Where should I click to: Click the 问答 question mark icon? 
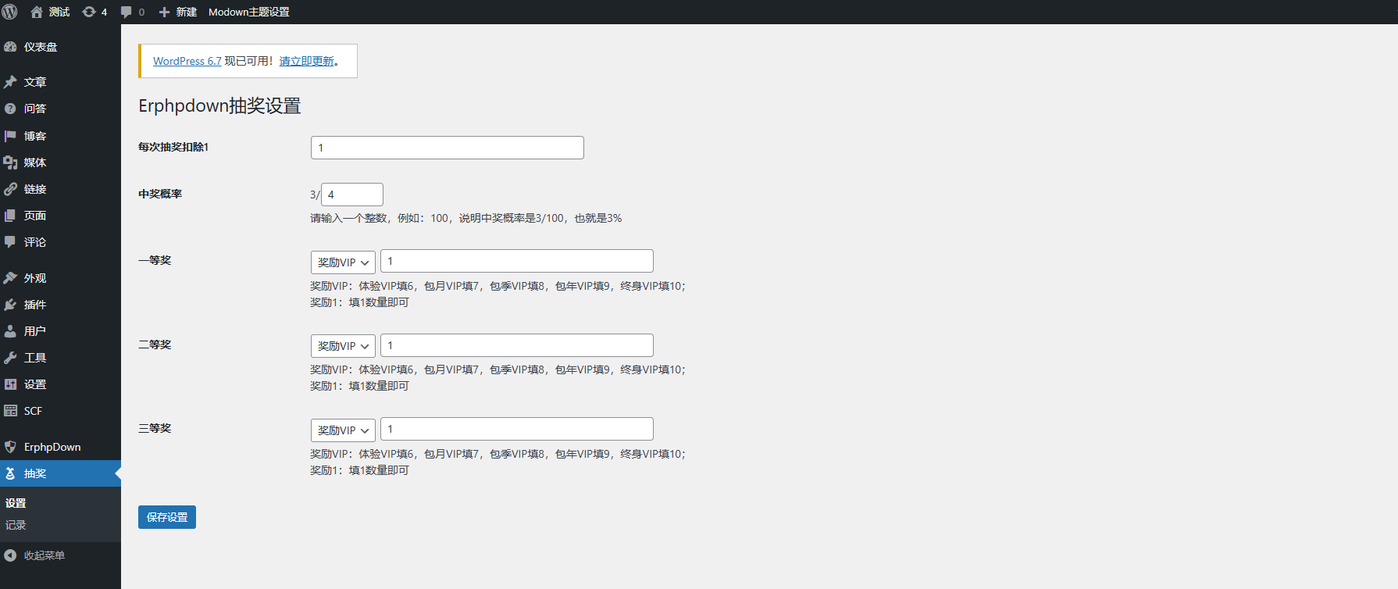coord(10,109)
